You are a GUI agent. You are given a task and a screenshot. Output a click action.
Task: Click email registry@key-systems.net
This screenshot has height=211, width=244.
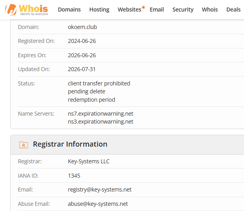[100, 190]
